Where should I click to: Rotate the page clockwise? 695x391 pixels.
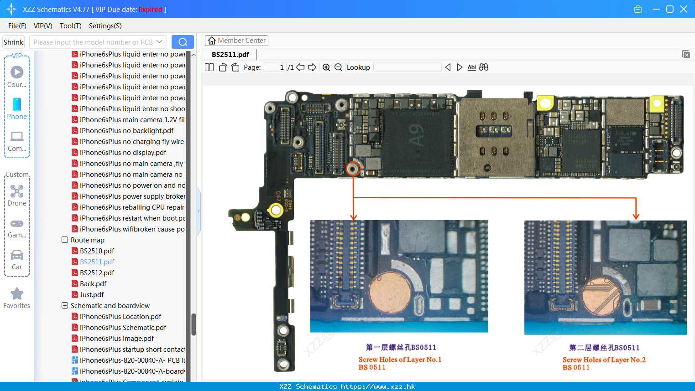[x=235, y=67]
